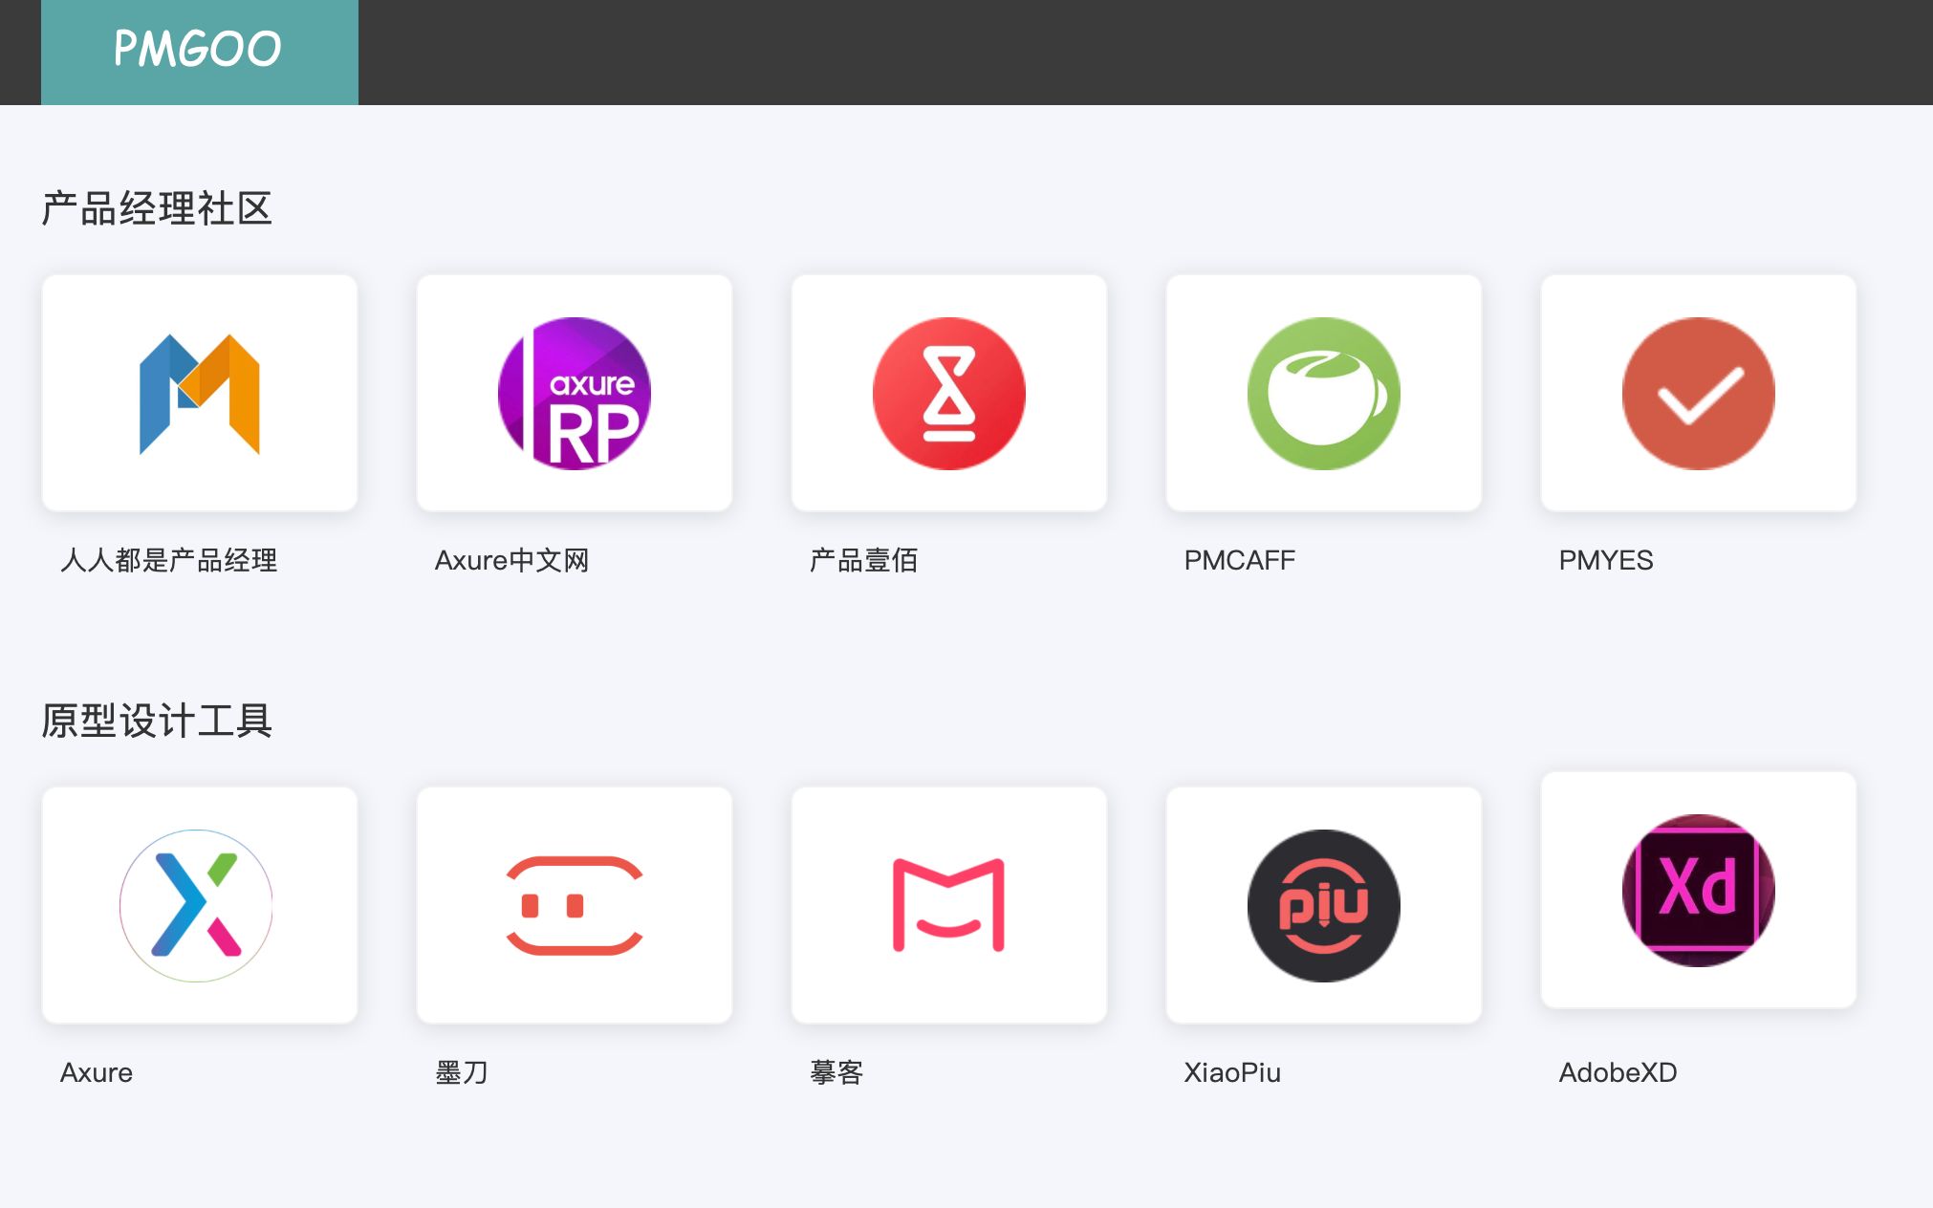Click the 原型设计工具 section heading

157,721
